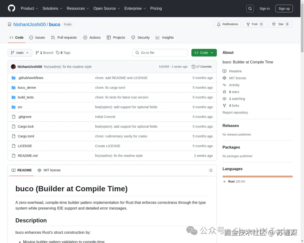Screen dimensions: 304x243
Task: Switch to the Issues tab
Action: pyautogui.click(x=37, y=37)
